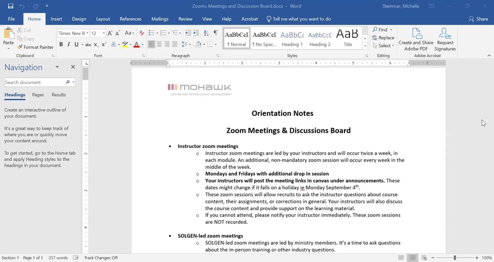Apply yellow text highlight color
Screen dimensions: 494x262
pyautogui.click(x=125, y=44)
